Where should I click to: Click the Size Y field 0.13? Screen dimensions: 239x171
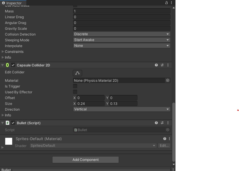pos(123,104)
